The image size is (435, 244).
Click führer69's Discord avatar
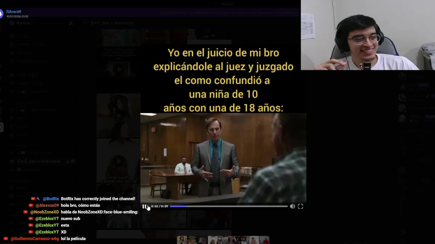coord(1,14)
